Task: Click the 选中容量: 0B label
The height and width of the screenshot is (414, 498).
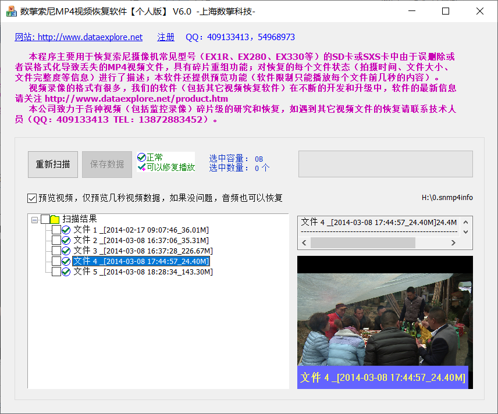Action: pos(236,159)
